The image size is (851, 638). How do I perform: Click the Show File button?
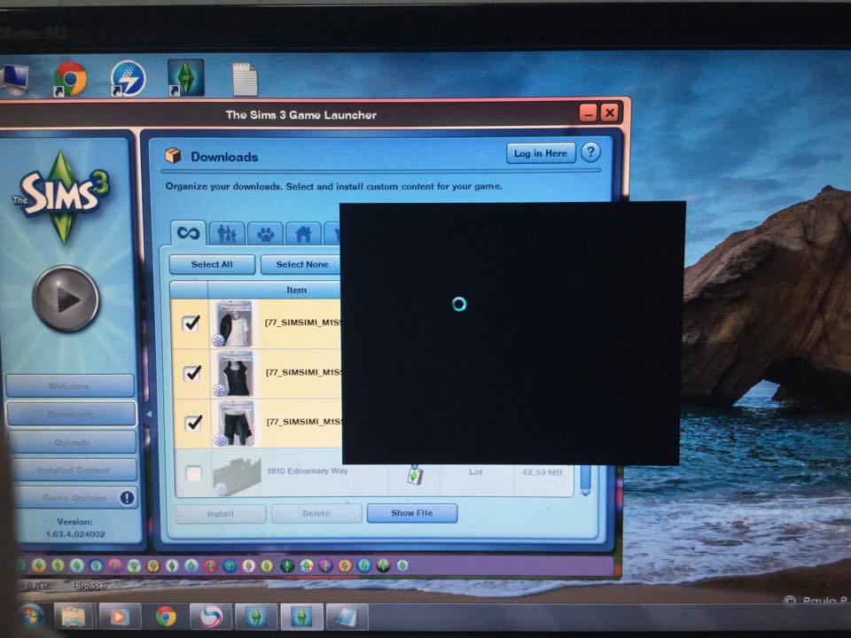(412, 513)
